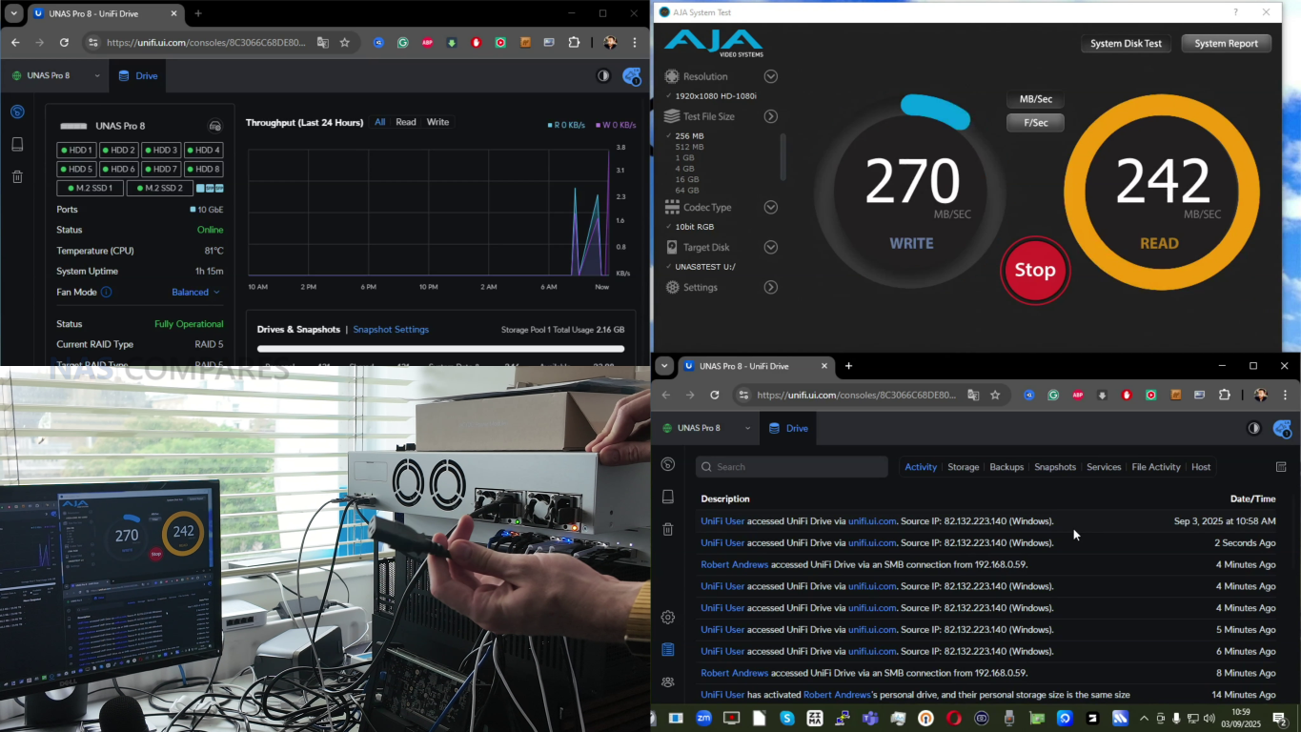The width and height of the screenshot is (1301, 732).
Task: Click the AJA System Disk Test button
Action: pos(1126,43)
